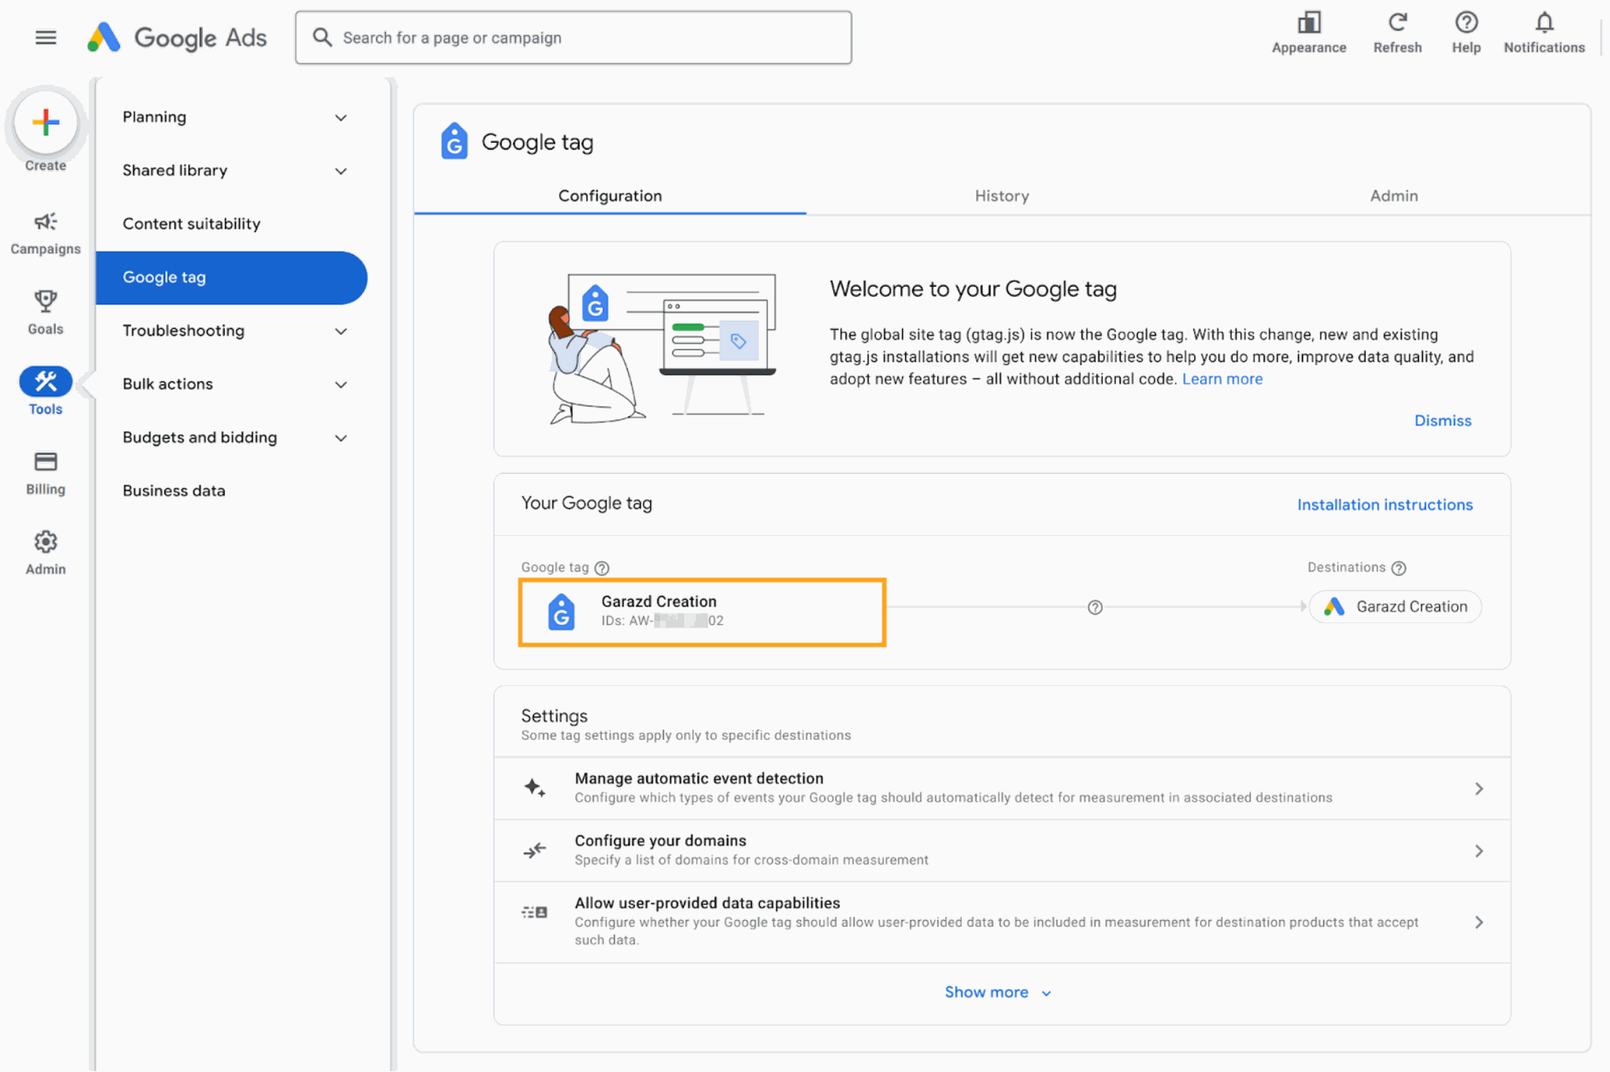1610x1072 pixels.
Task: Click the search magnifier icon
Action: coord(322,38)
